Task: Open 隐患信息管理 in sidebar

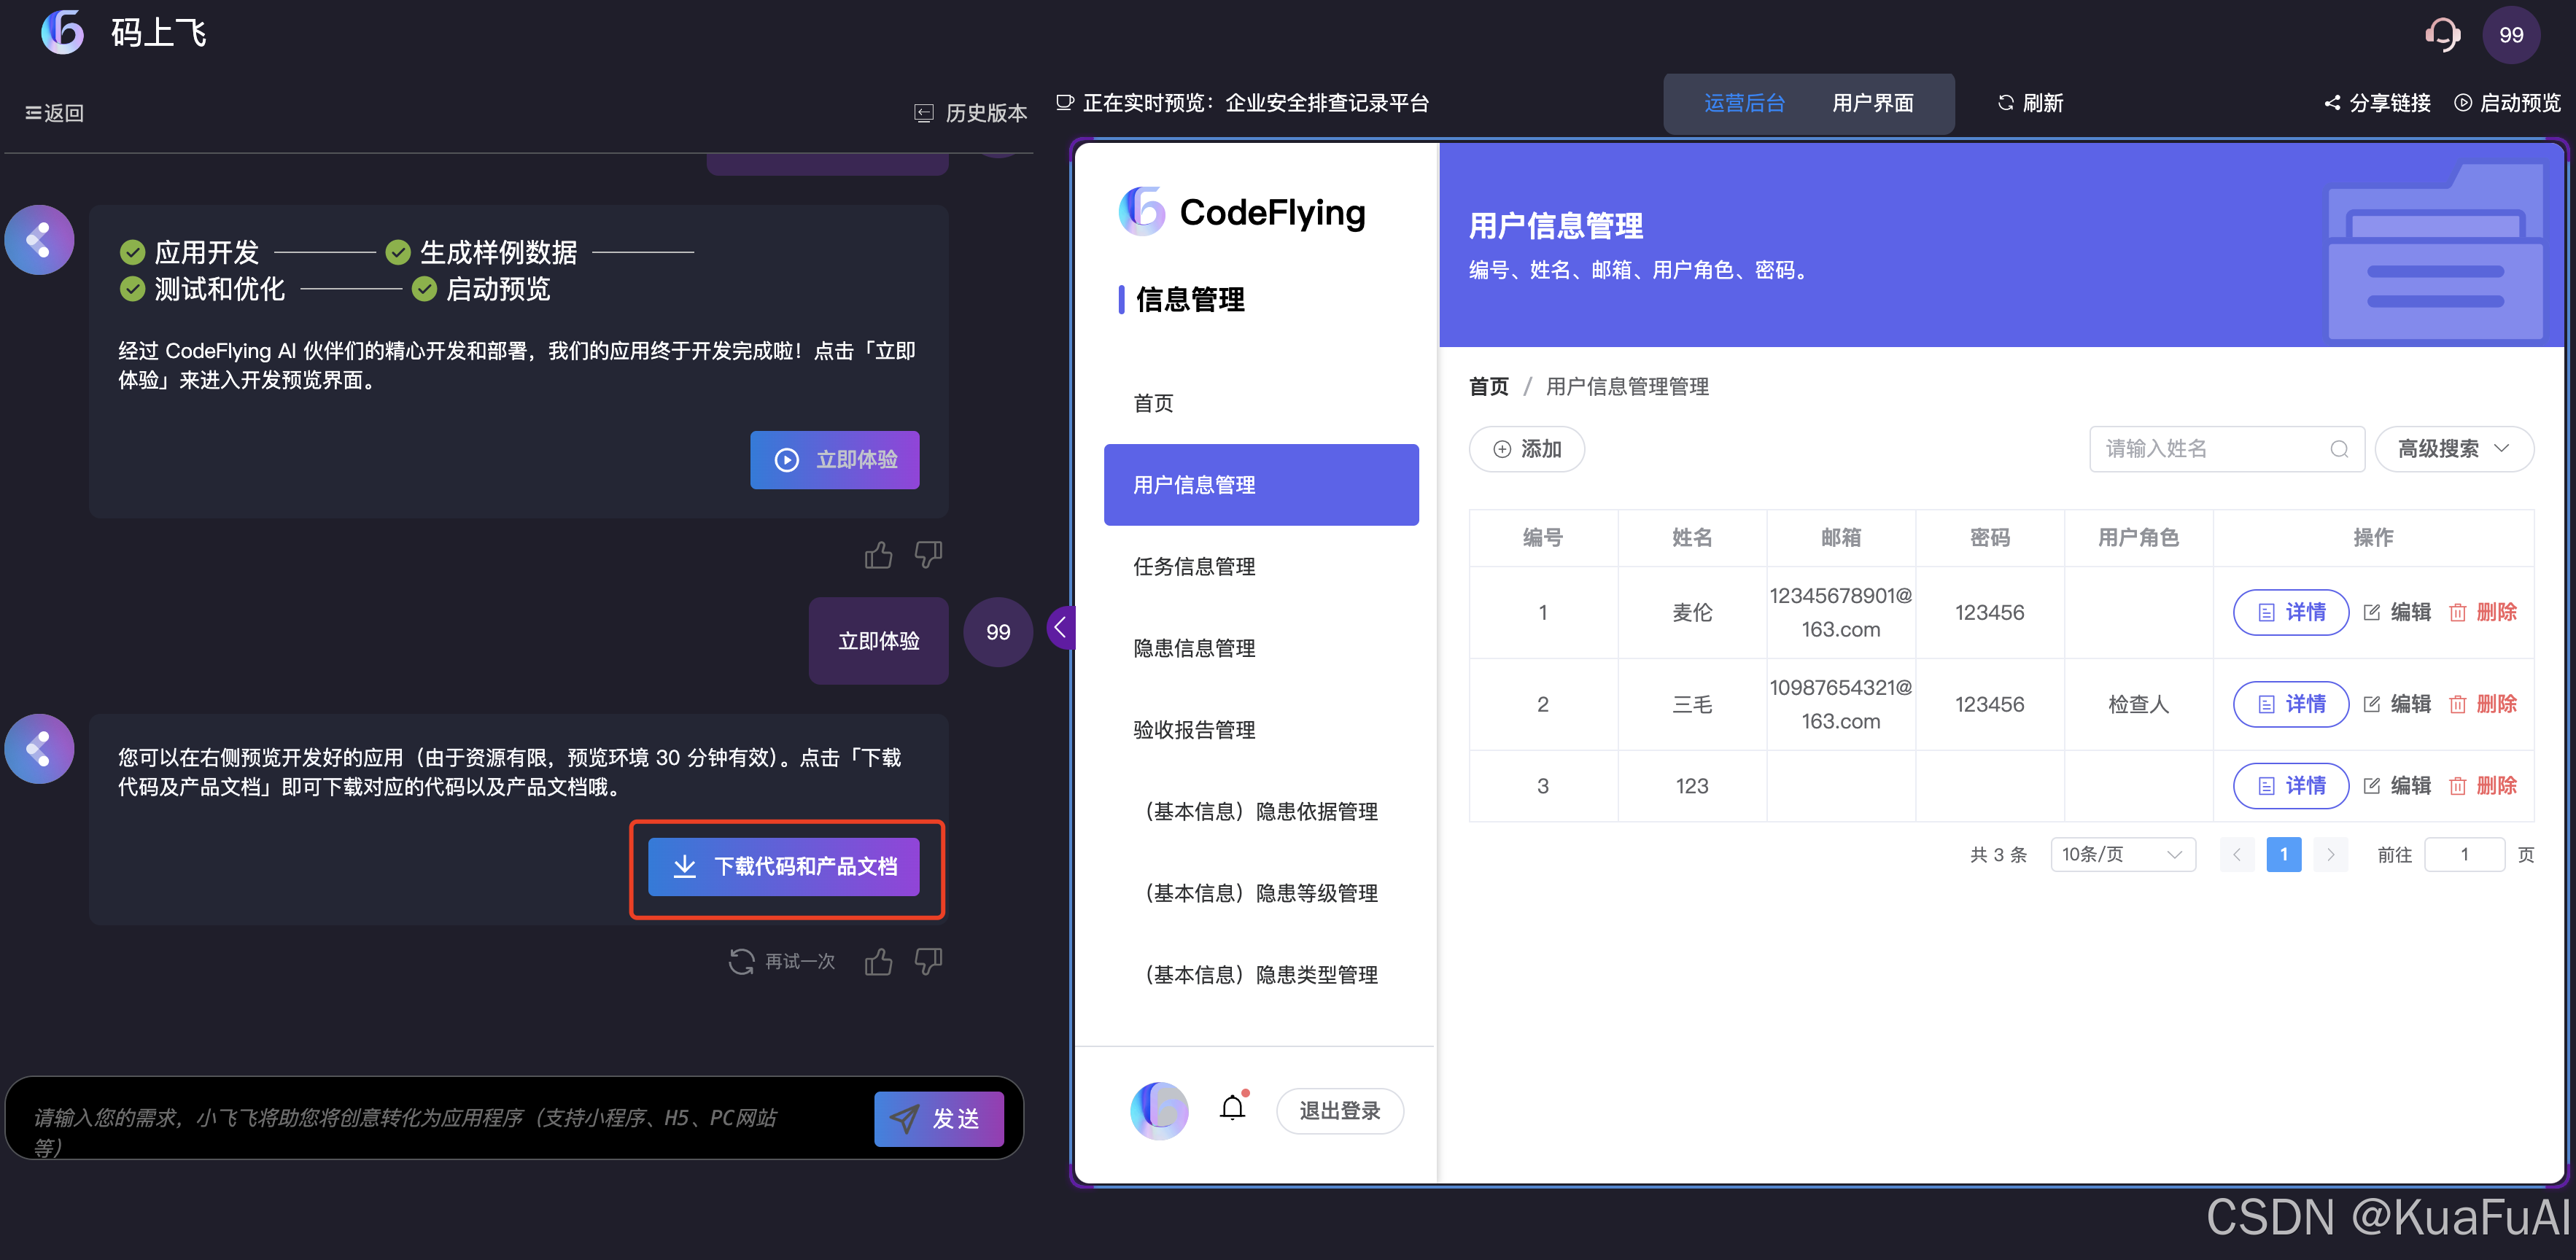Action: click(1194, 648)
